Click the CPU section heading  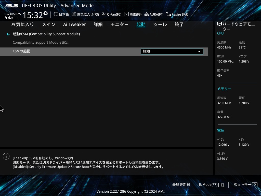tap(220, 33)
